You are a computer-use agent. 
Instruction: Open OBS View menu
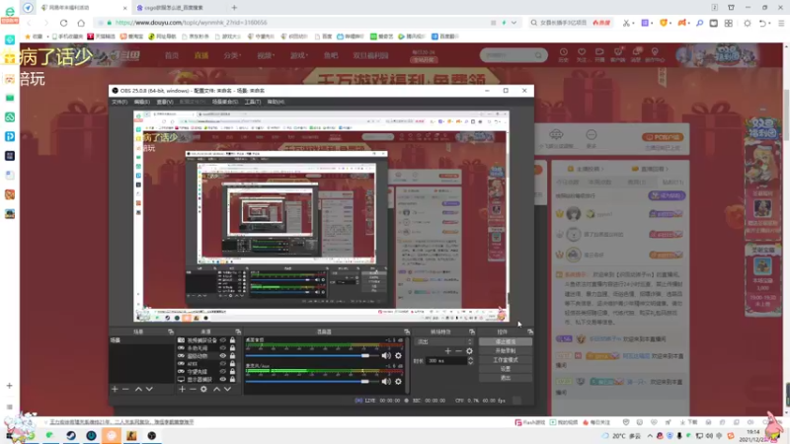[x=165, y=102]
